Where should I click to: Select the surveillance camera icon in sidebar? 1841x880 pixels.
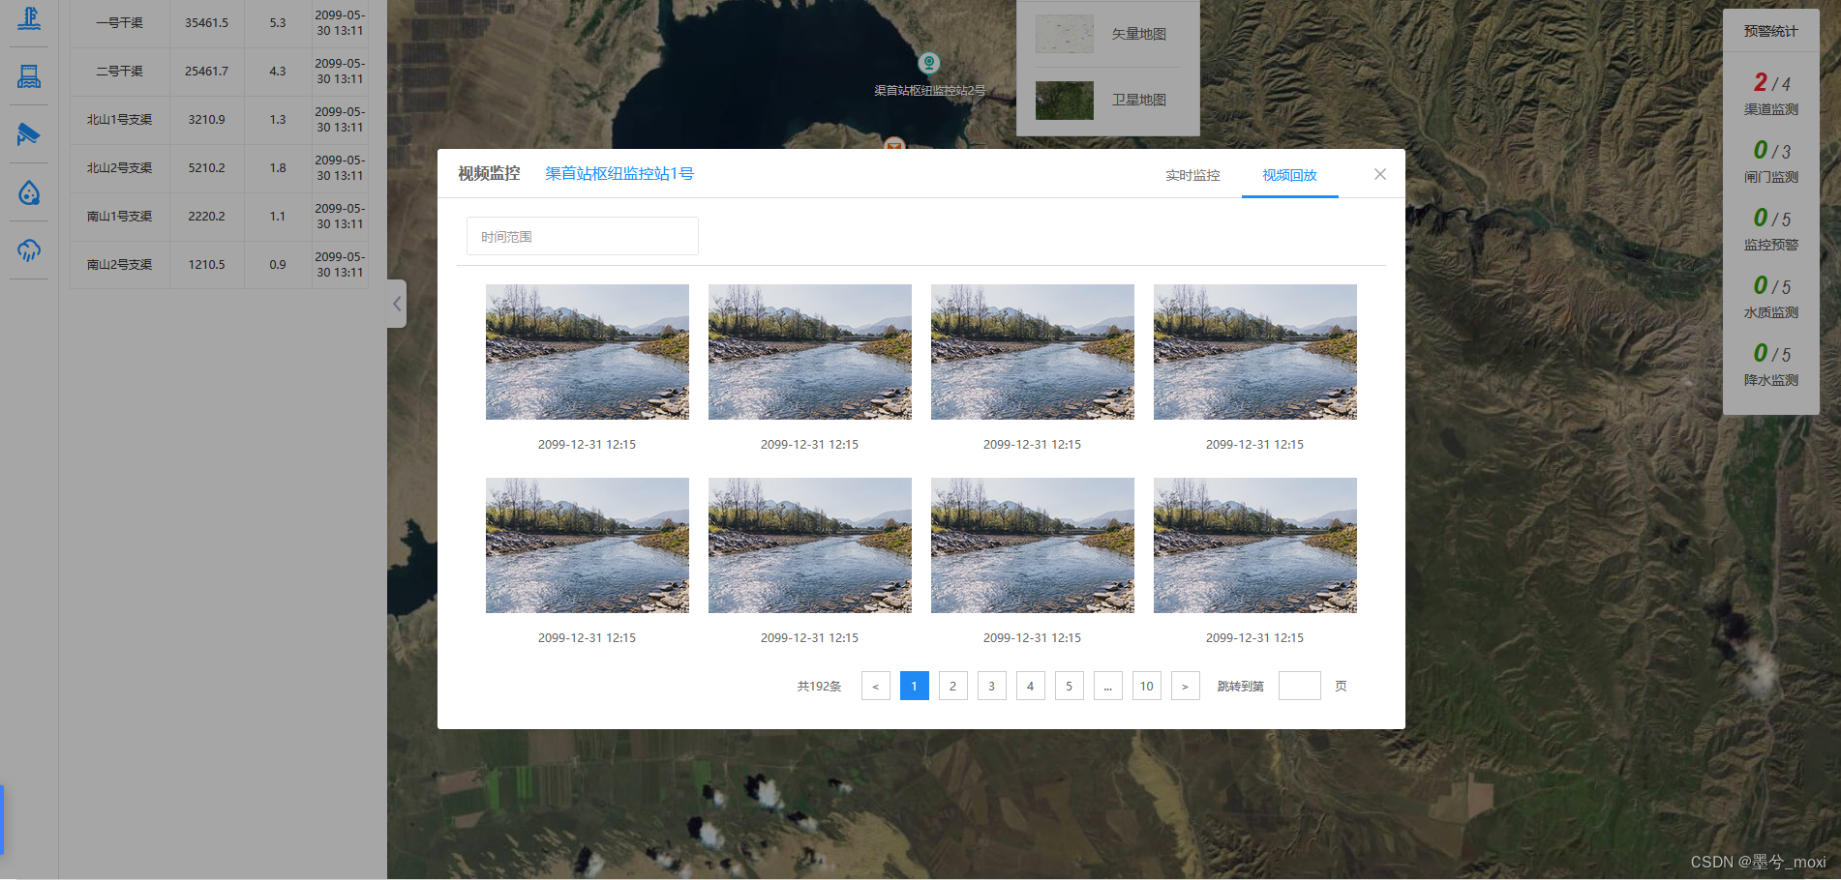tap(29, 134)
